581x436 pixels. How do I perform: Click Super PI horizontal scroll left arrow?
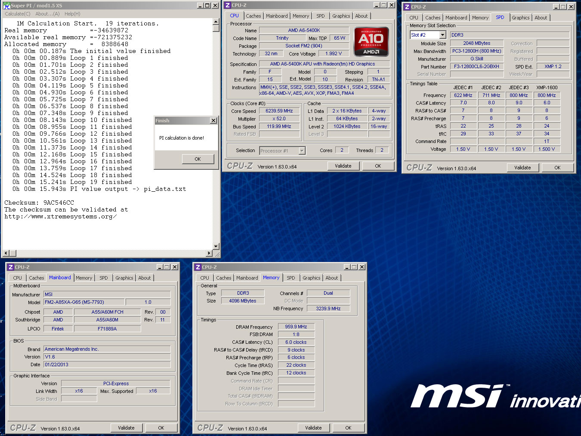(6, 253)
